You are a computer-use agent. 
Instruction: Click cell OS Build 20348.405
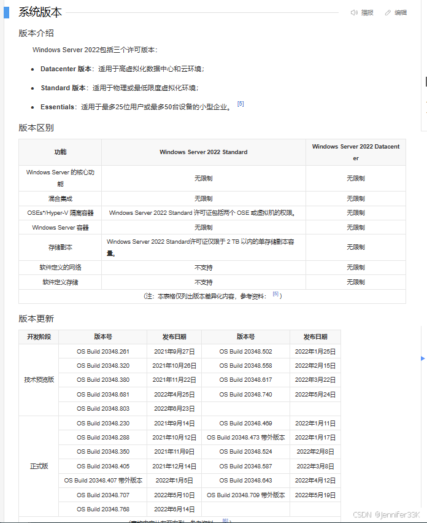pos(103,467)
